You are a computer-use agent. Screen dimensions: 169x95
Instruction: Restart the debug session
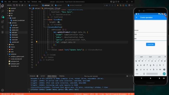(x=120, y=5)
